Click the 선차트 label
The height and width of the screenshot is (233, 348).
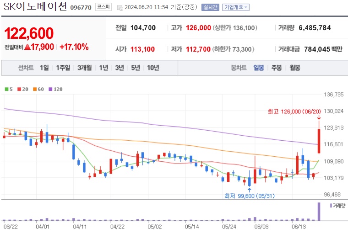click(x=26, y=68)
